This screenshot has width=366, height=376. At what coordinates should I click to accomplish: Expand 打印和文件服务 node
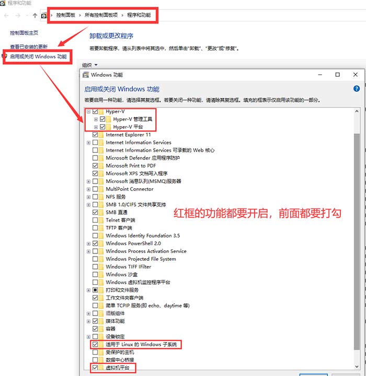tap(88, 290)
